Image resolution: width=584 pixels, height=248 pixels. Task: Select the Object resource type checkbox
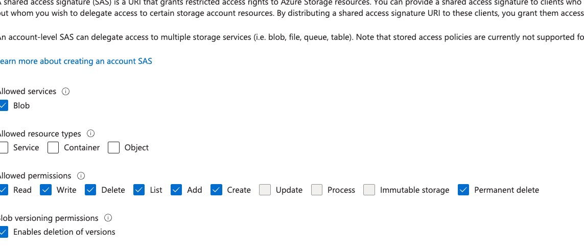(x=113, y=148)
